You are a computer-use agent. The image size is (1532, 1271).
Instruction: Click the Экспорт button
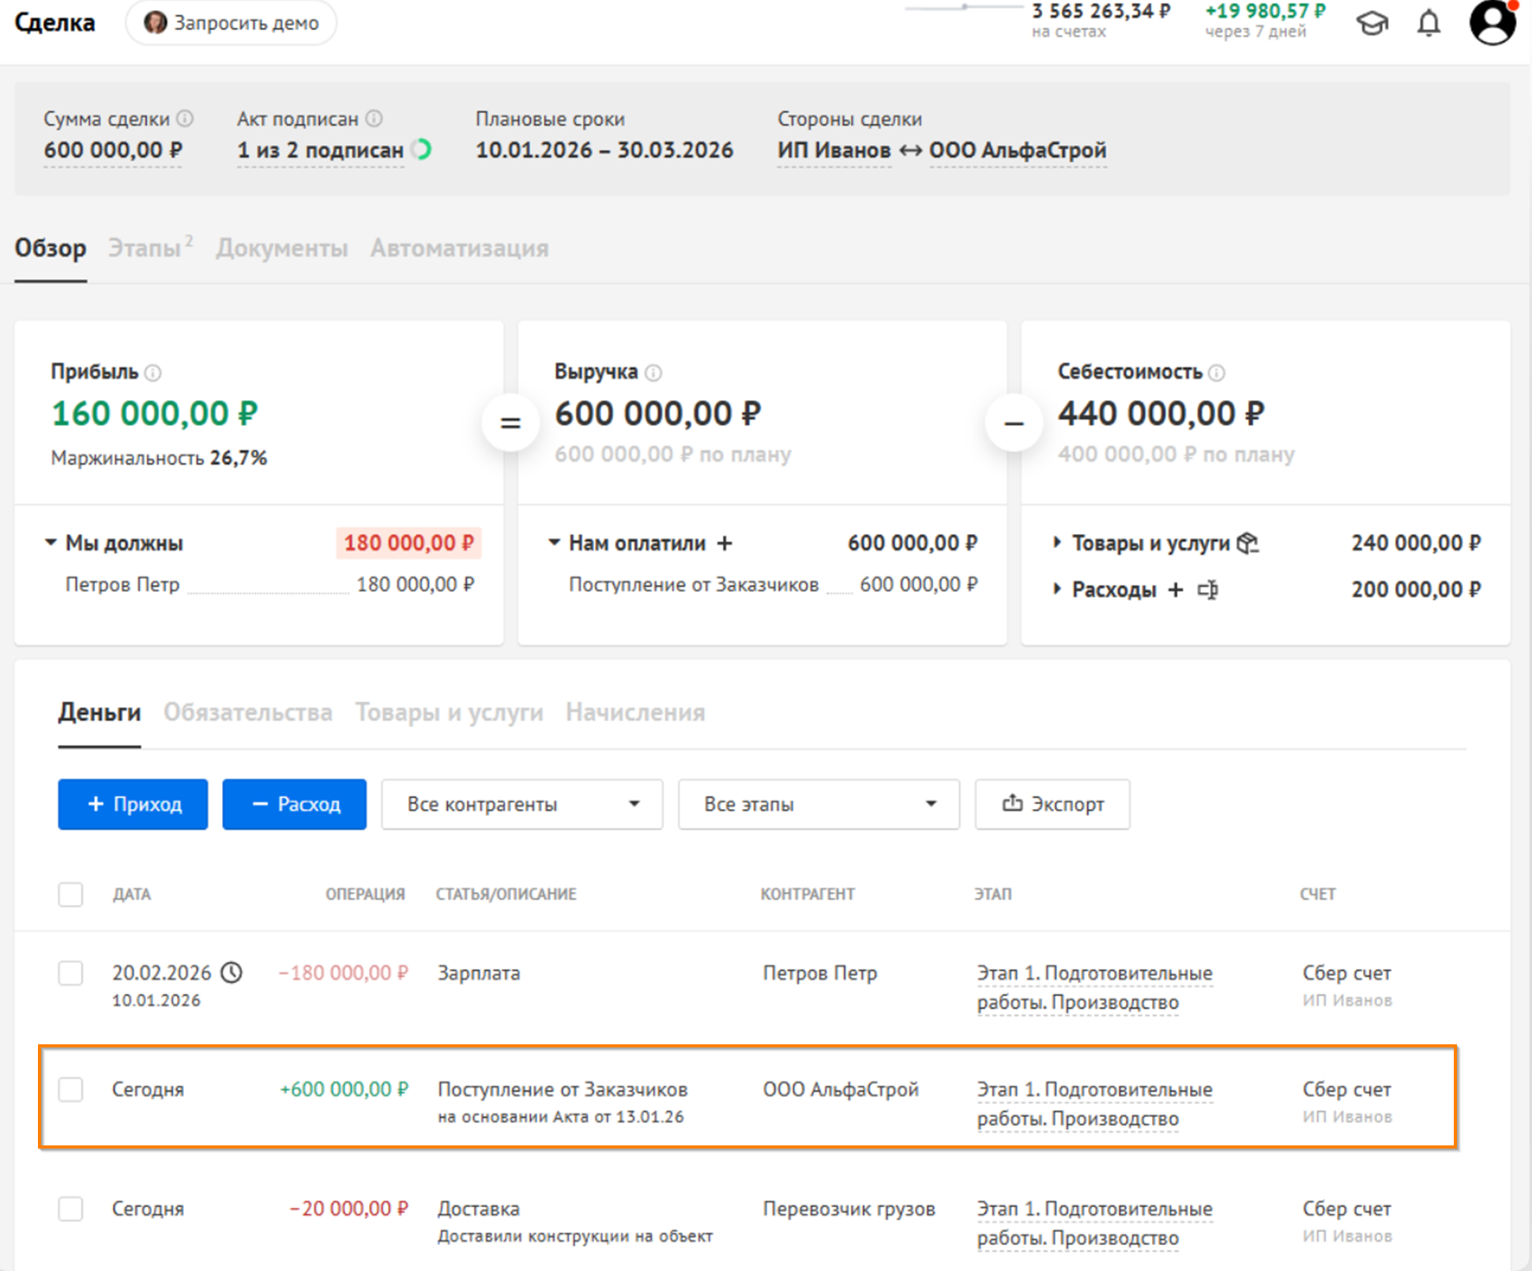point(1052,804)
